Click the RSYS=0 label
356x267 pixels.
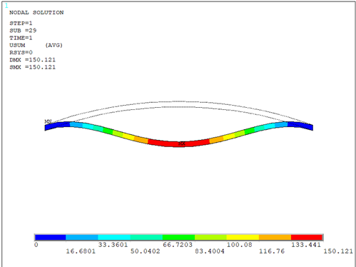pos(21,52)
